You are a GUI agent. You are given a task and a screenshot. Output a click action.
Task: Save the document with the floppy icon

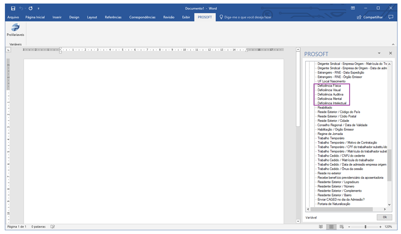click(x=13, y=9)
